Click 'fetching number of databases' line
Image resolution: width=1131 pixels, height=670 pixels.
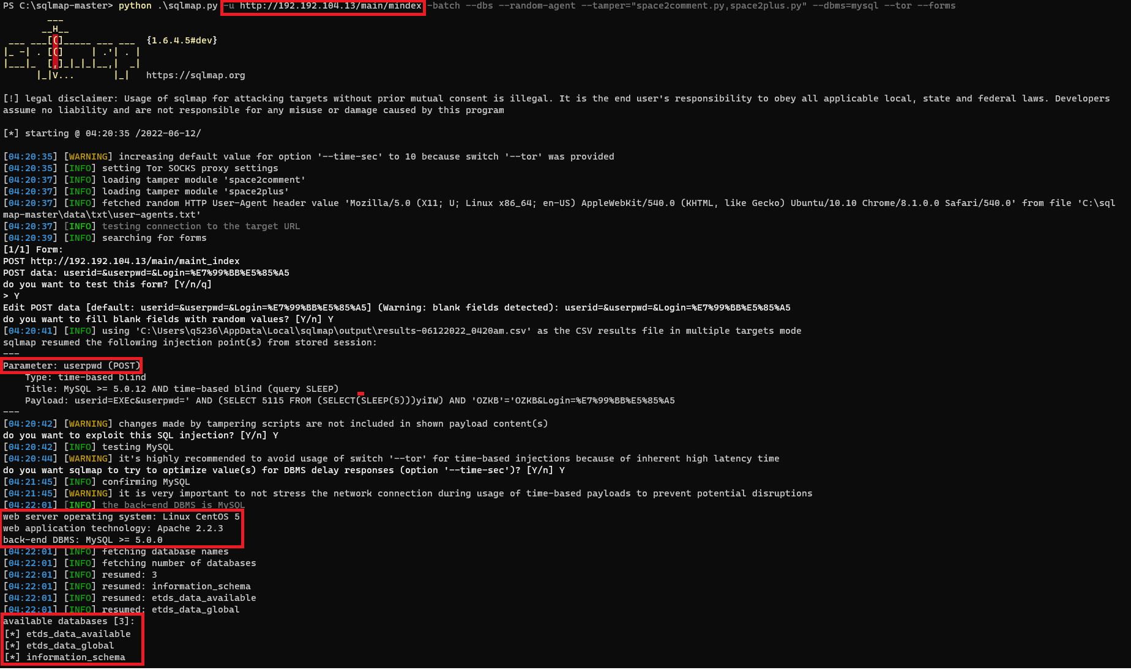pyautogui.click(x=130, y=563)
